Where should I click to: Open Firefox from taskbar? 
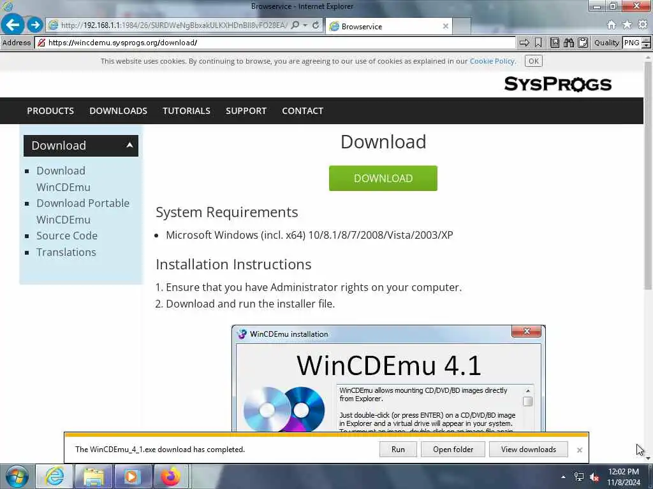170,476
